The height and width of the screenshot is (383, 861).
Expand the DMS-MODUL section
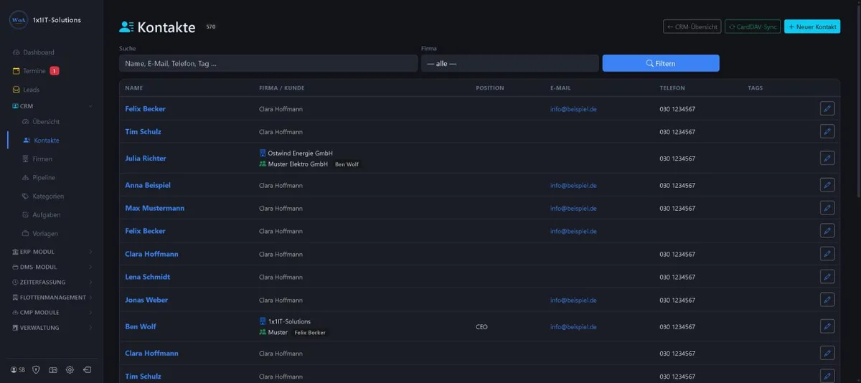point(51,267)
